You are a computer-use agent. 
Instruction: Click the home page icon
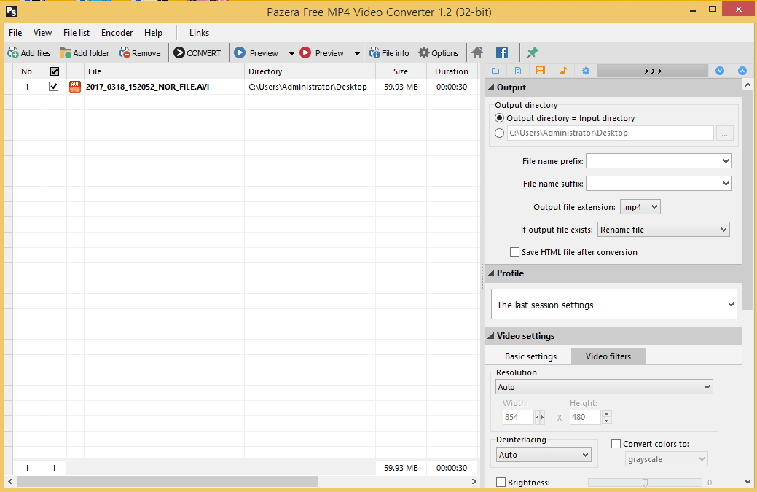click(x=477, y=53)
